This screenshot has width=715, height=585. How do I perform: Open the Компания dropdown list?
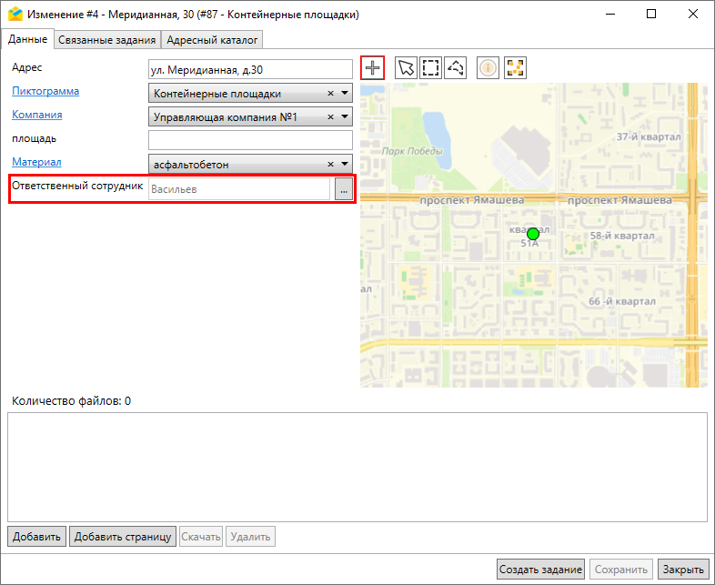click(345, 117)
